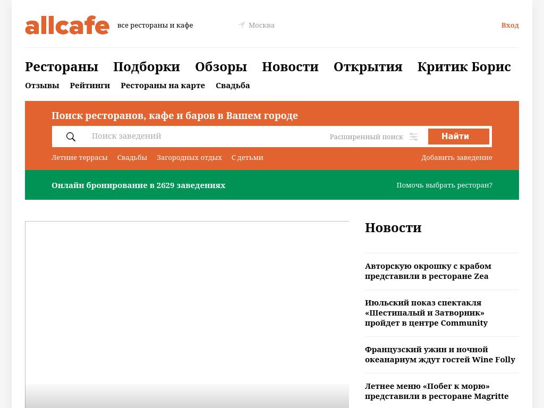Click the magnifying glass search icon
Viewport: 544px width, 408px height.
pos(71,137)
